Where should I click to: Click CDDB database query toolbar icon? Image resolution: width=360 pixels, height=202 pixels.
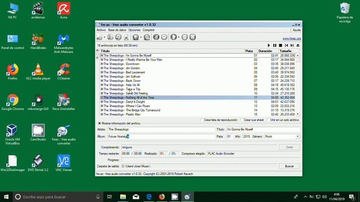(x=136, y=37)
